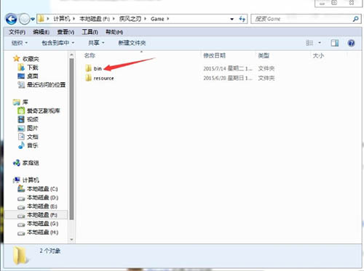Open the recent pages dropdown arrow
The width and height of the screenshot is (364, 271).
click(x=33, y=19)
